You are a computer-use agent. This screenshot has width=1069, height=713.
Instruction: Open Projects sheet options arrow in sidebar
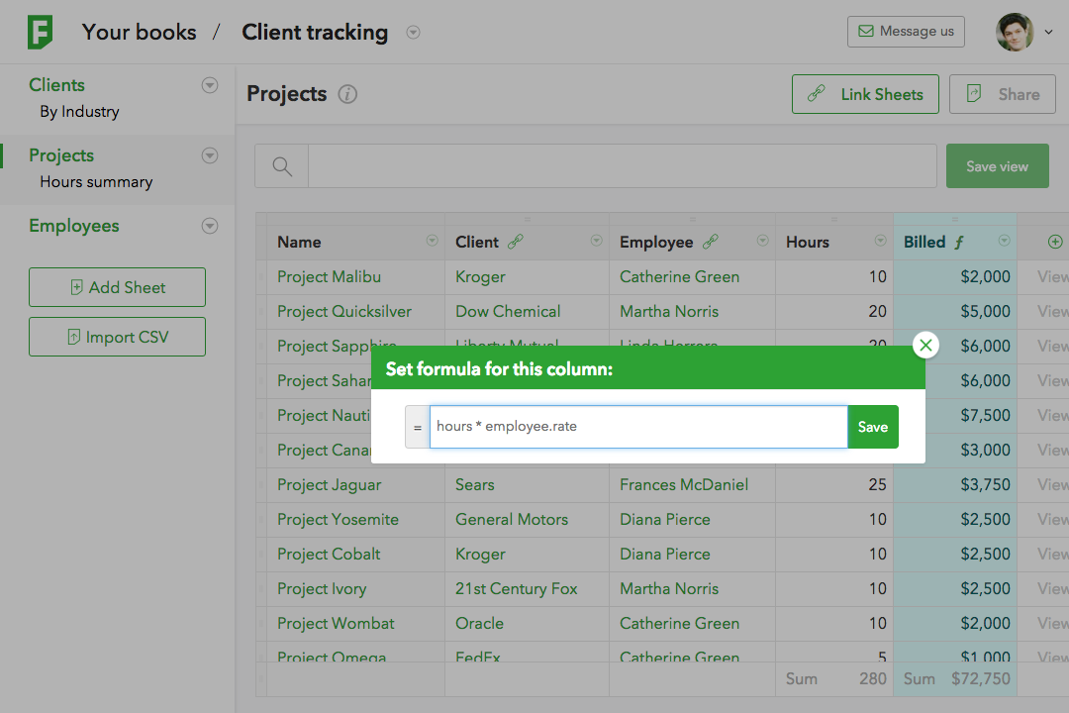210,155
